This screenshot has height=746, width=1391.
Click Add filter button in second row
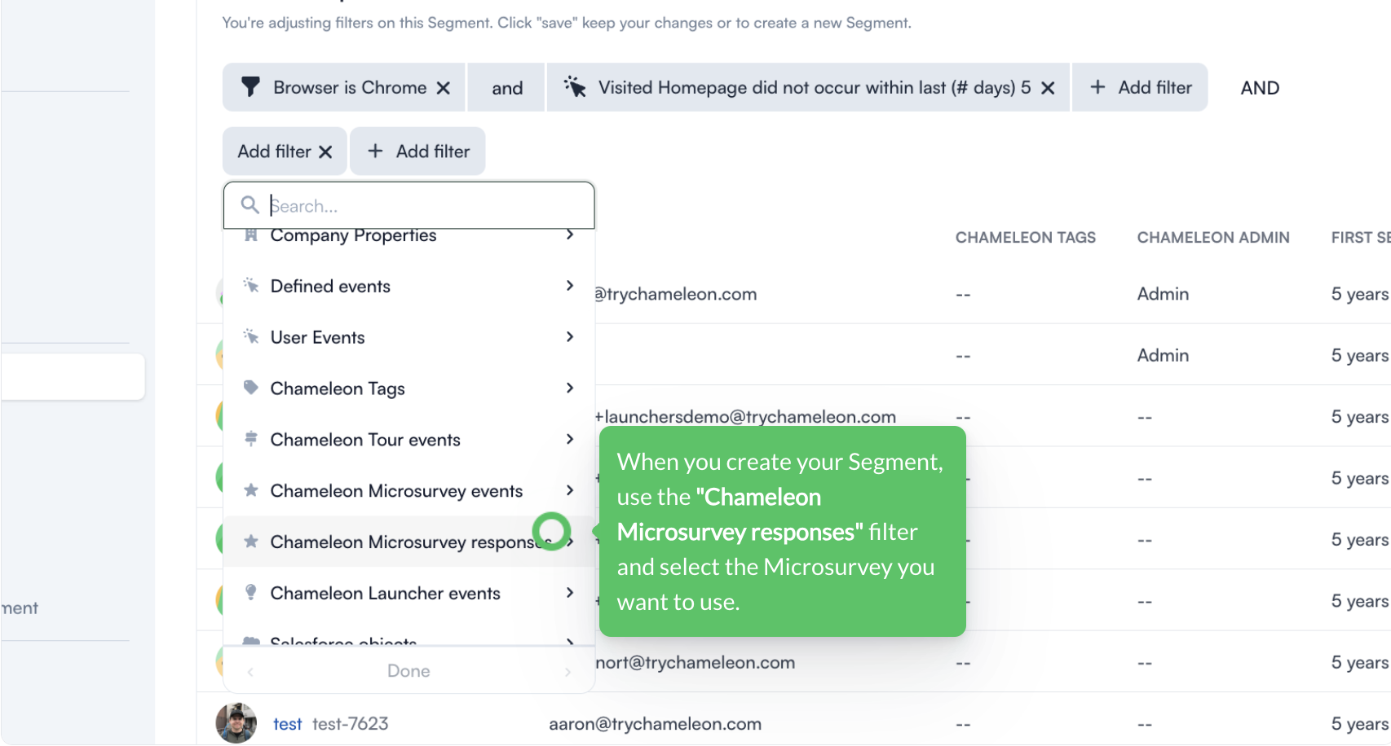417,151
